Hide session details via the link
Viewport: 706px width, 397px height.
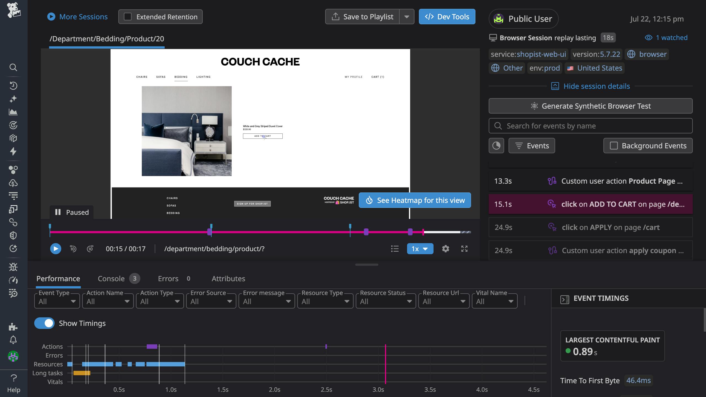click(x=596, y=86)
